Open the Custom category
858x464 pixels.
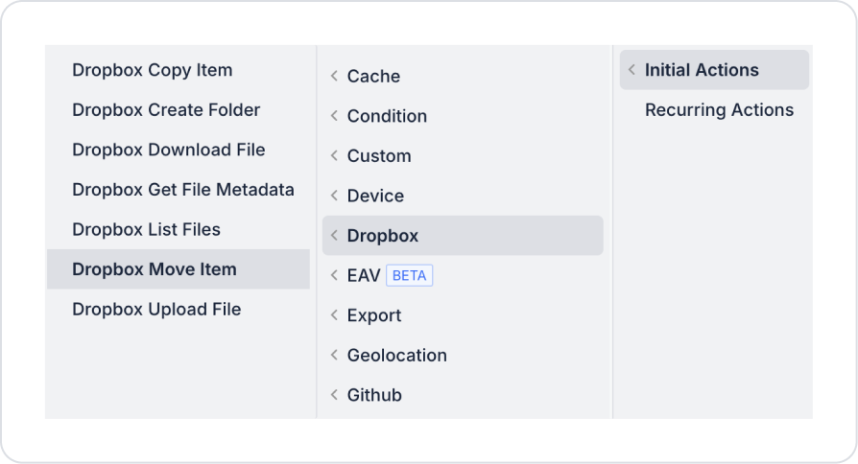463,155
